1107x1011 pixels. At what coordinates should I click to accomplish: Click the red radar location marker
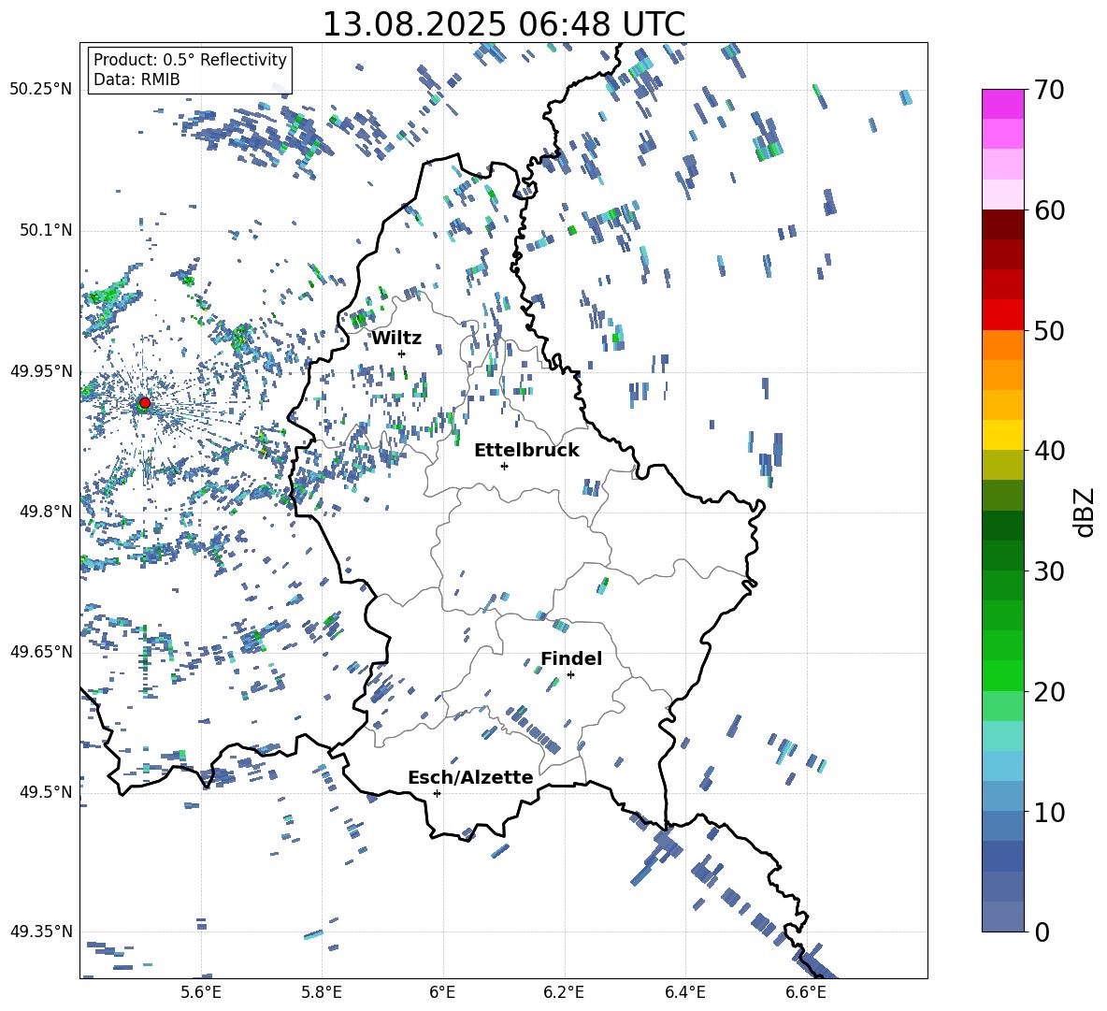pos(145,403)
